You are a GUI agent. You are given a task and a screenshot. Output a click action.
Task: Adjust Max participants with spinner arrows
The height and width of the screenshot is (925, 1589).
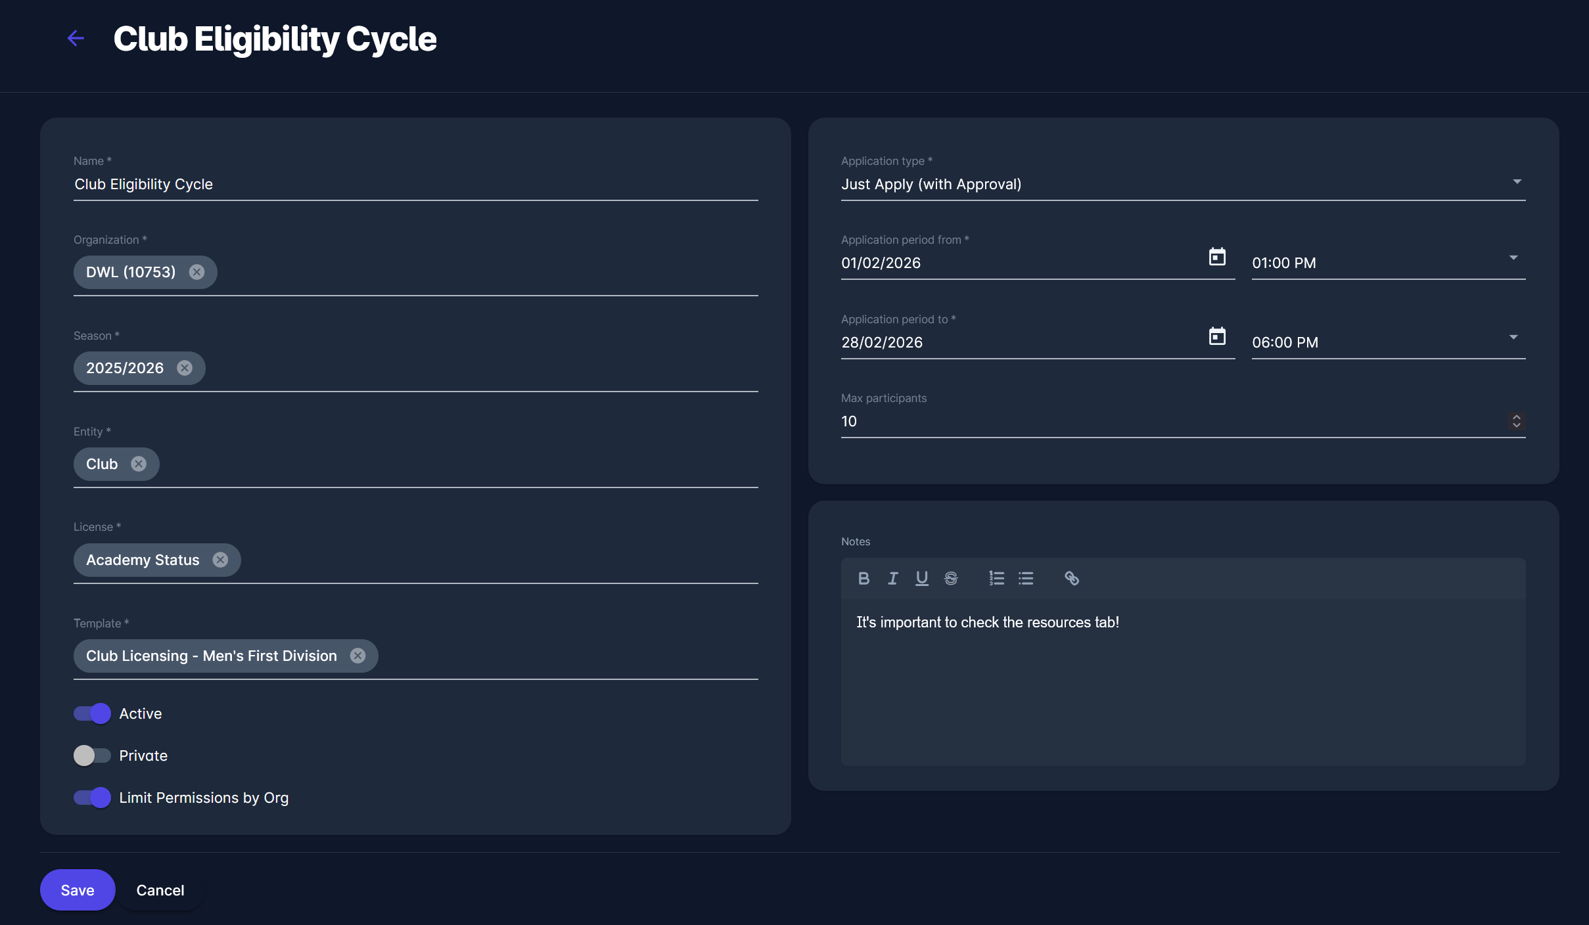click(x=1516, y=421)
